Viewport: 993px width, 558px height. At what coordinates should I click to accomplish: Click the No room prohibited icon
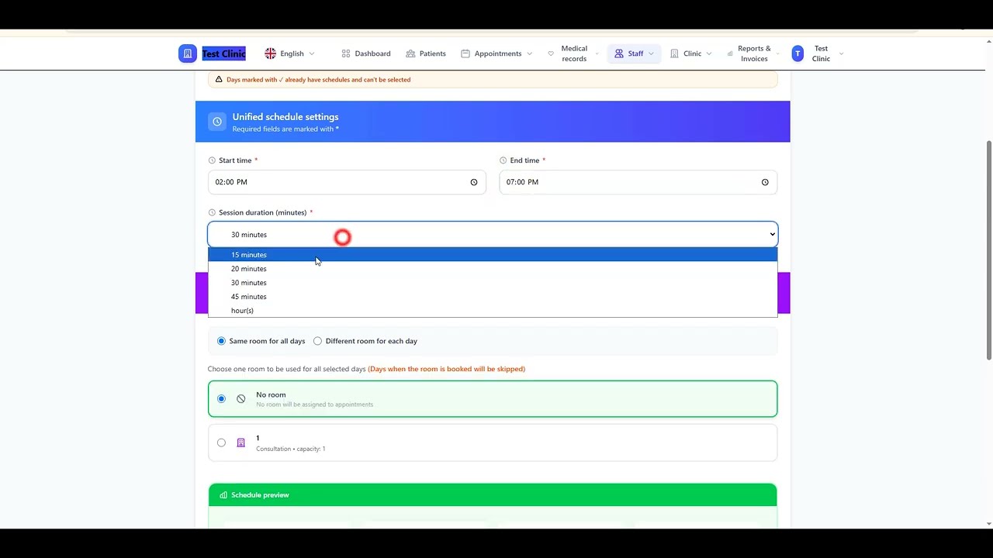click(240, 398)
